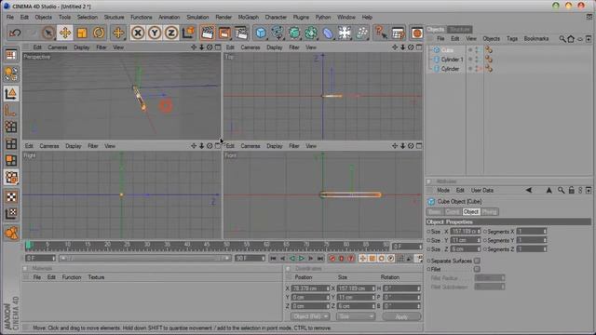Open the Coord tab in Attributes
This screenshot has width=596, height=335.
pyautogui.click(x=453, y=212)
